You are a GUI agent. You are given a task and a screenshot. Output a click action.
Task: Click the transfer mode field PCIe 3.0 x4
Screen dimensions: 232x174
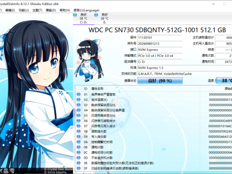click(160, 56)
